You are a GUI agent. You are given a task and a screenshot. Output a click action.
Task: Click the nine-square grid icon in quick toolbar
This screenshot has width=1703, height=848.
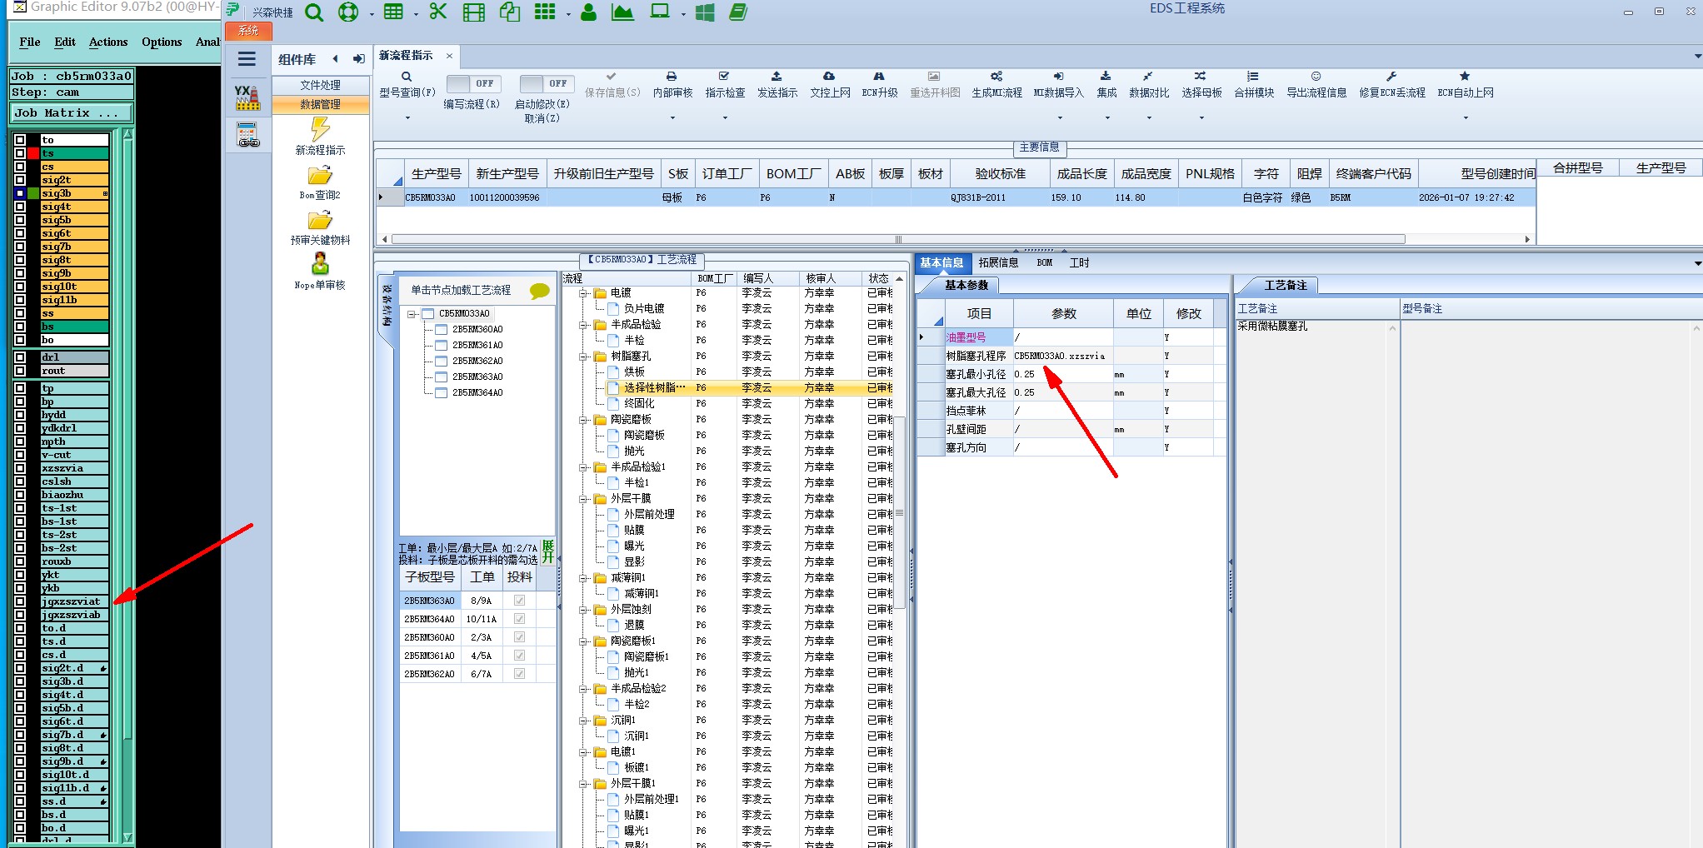pyautogui.click(x=545, y=12)
